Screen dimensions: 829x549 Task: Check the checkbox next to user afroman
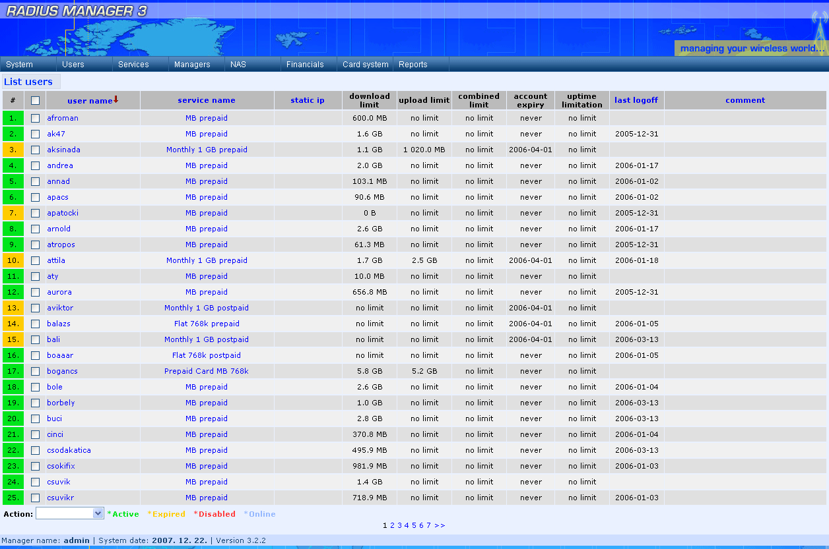coord(35,117)
